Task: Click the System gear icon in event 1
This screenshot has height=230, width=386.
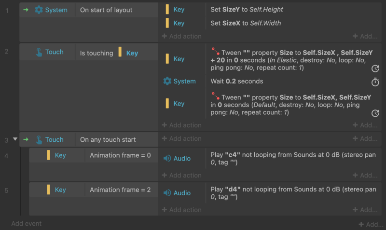Action: click(39, 10)
